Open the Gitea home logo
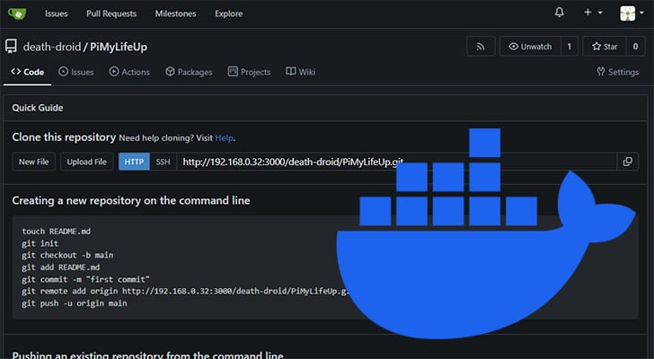Image resolution: width=654 pixels, height=359 pixels. (x=17, y=13)
